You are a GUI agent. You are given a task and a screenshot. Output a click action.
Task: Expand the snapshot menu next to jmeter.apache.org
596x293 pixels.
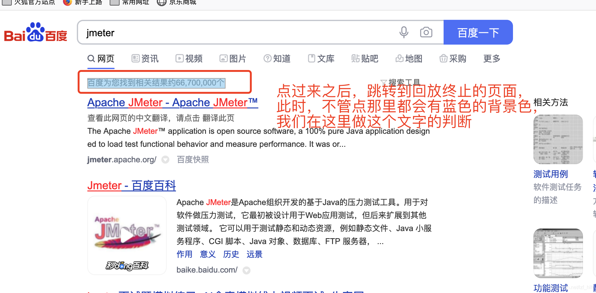165,160
